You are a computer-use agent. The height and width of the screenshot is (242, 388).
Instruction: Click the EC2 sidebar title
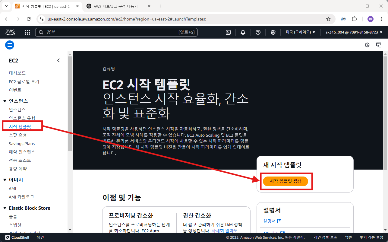(14, 61)
